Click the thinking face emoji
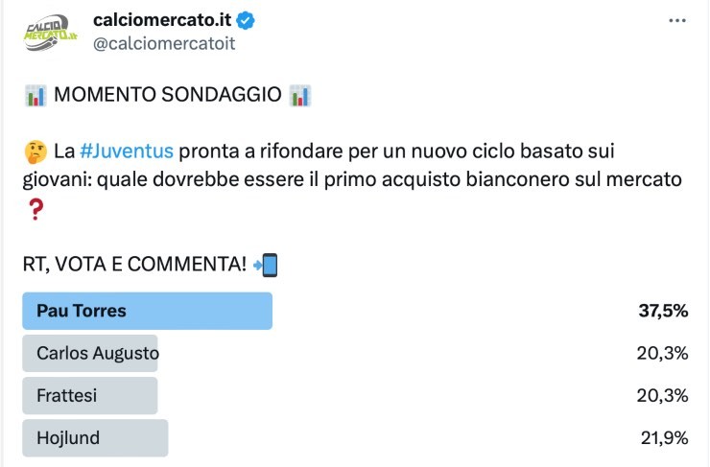Image resolution: width=710 pixels, height=467 pixels. click(x=35, y=152)
